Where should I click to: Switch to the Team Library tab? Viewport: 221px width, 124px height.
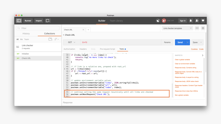pyautogui.click(x=116, y=21)
